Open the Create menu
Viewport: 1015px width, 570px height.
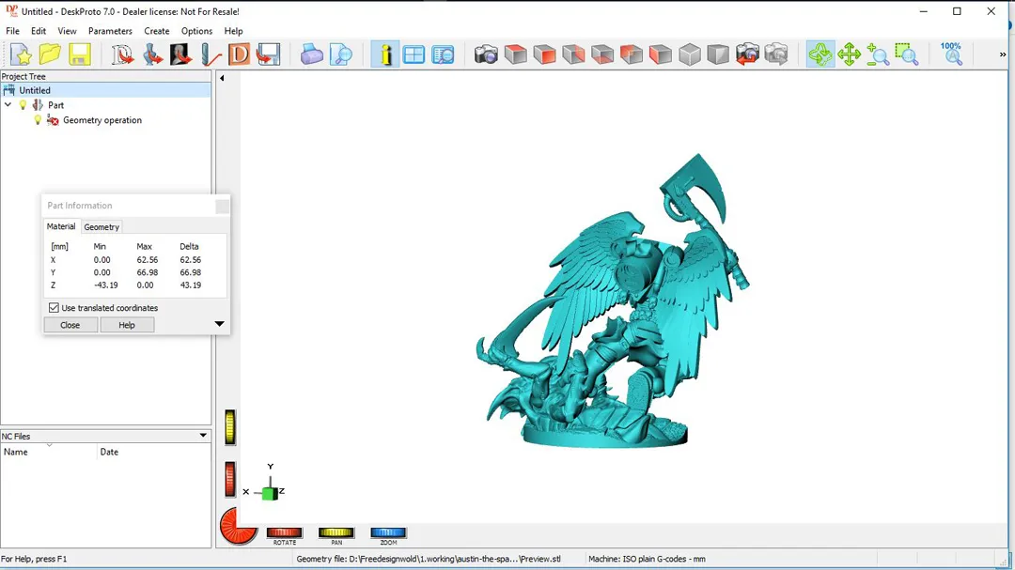pos(157,31)
